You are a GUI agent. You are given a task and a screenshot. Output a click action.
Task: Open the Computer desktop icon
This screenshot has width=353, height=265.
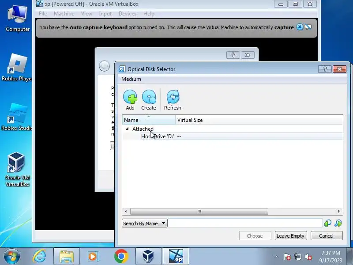(x=18, y=19)
